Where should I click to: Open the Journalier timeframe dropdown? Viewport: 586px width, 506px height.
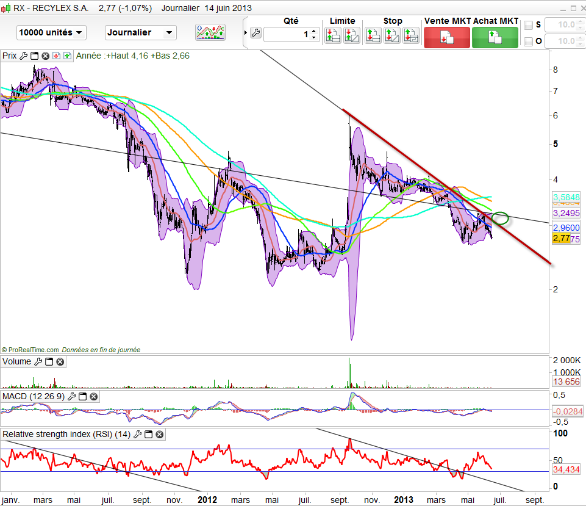(140, 32)
